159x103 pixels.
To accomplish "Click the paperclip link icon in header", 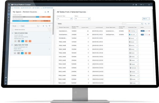I will click(x=133, y=5).
